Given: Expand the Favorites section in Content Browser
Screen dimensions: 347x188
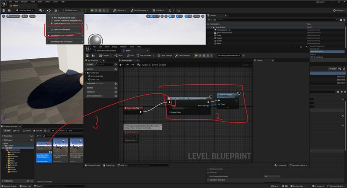Looking at the screenshot, I should tap(3, 136).
